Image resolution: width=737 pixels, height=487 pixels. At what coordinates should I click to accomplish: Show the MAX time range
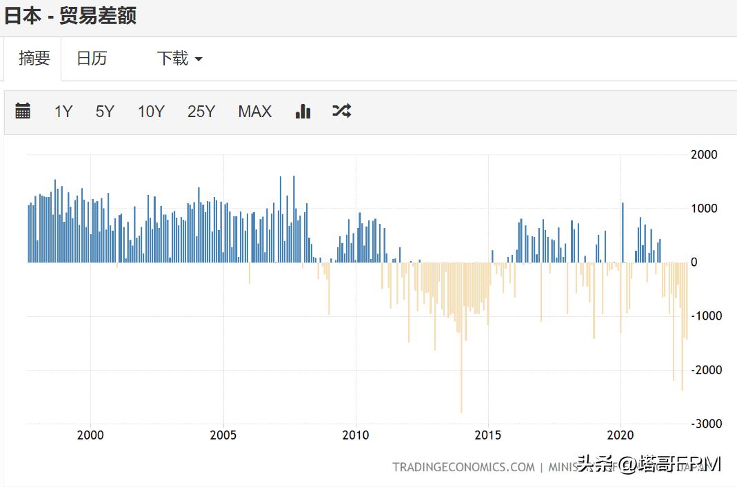coord(254,112)
